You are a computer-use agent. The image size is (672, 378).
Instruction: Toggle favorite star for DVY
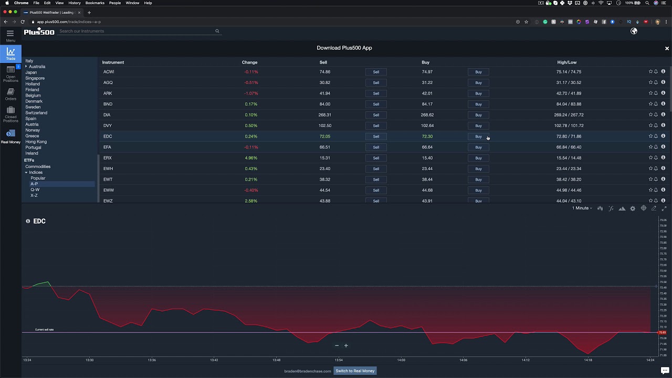pyautogui.click(x=650, y=125)
